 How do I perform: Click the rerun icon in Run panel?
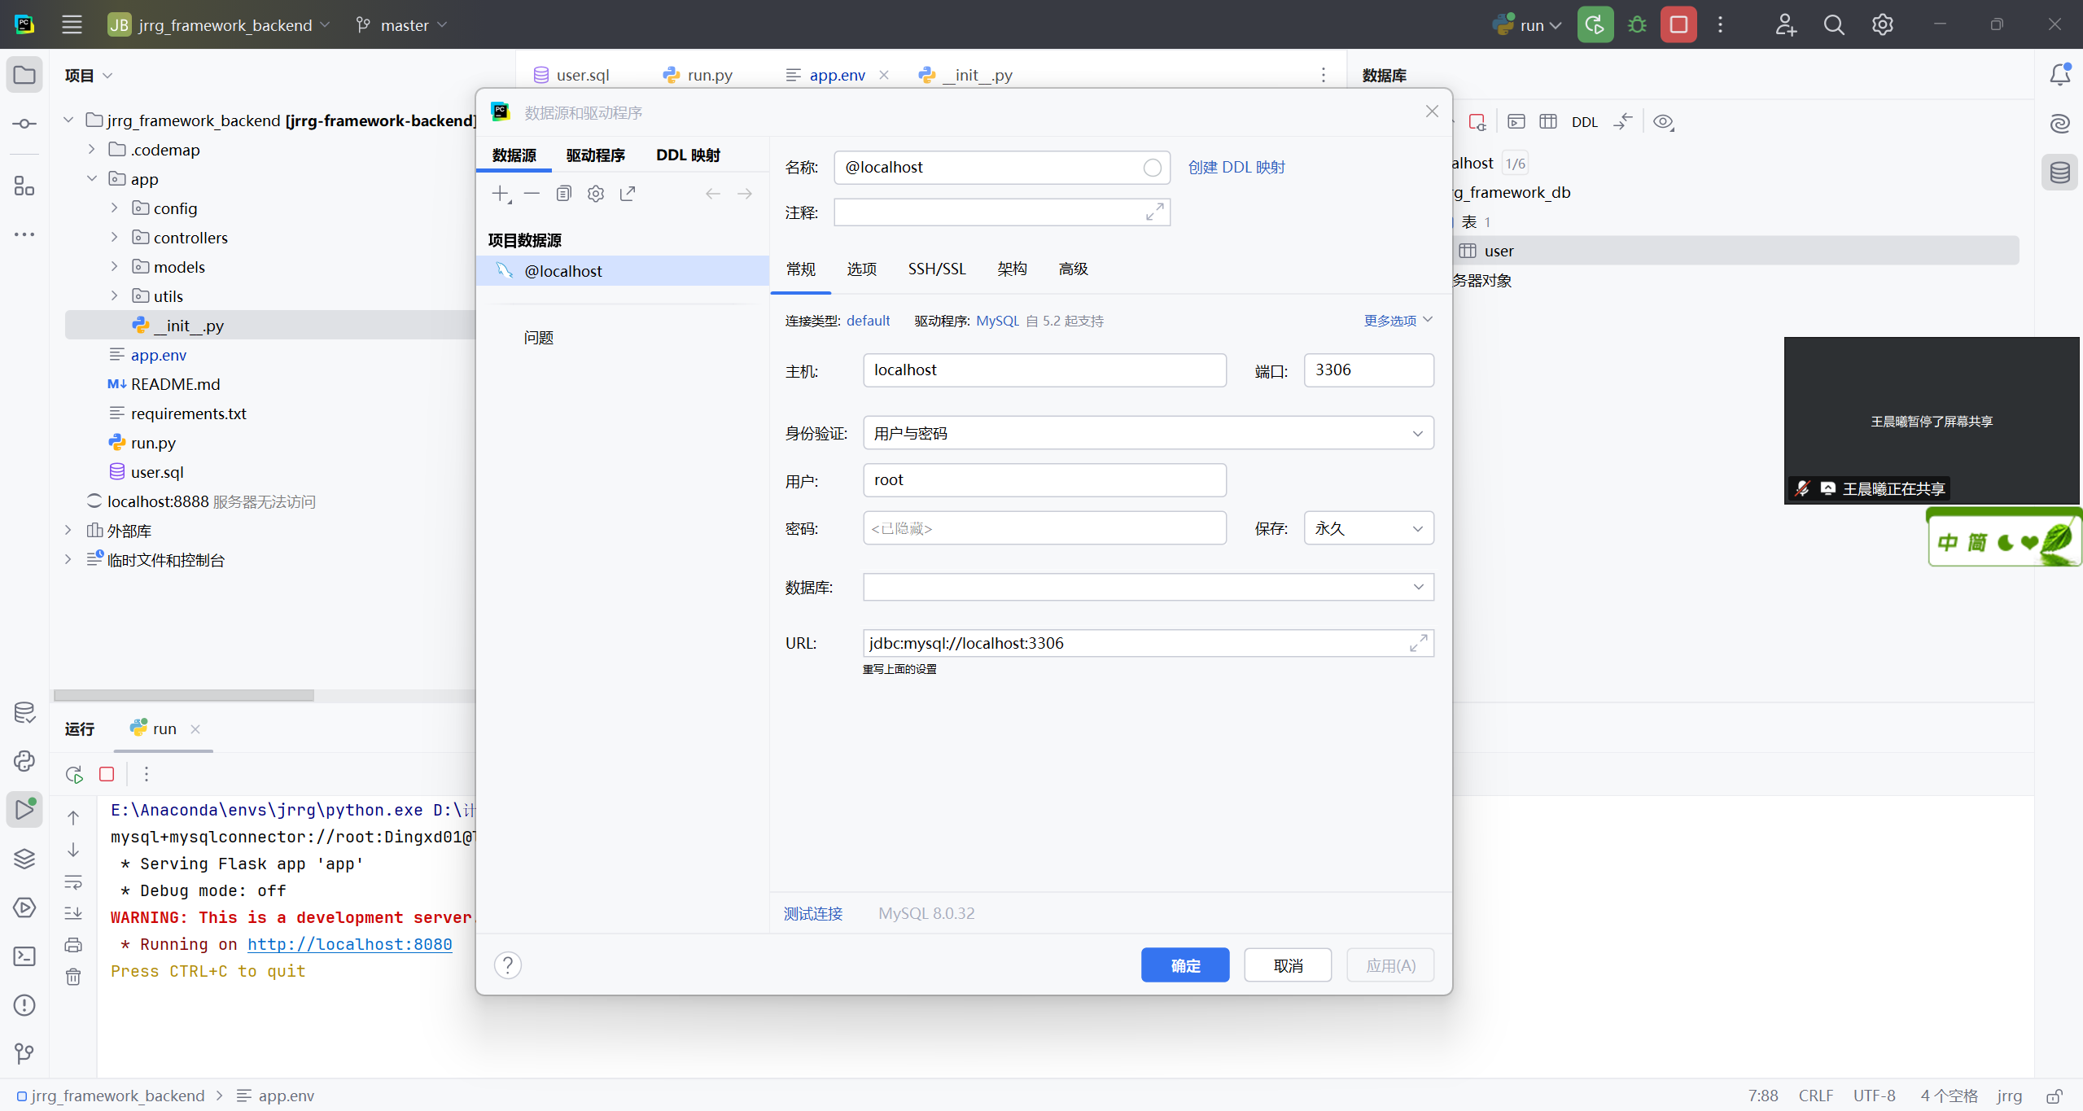click(x=74, y=774)
